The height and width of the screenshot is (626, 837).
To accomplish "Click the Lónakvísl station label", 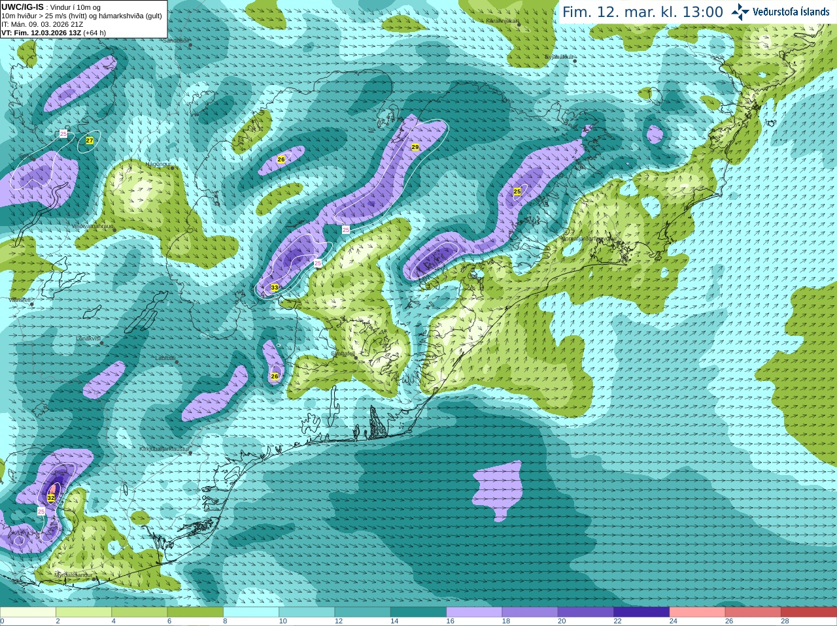I will coord(88,338).
